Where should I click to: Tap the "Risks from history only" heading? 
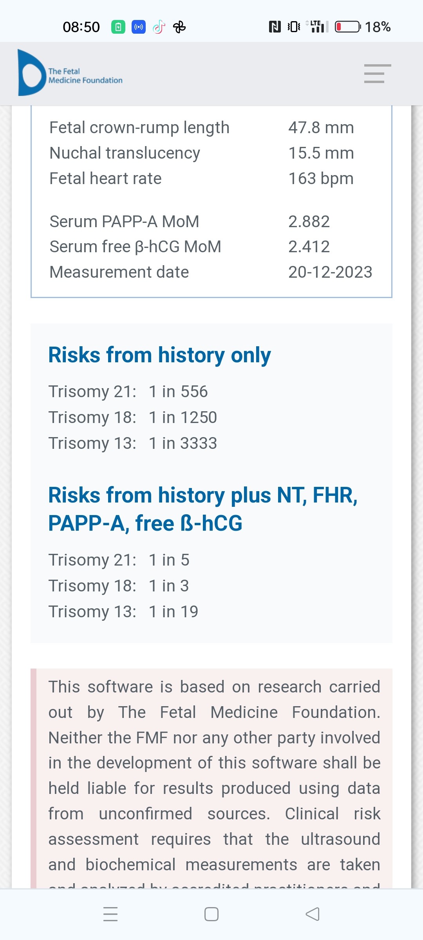(159, 355)
